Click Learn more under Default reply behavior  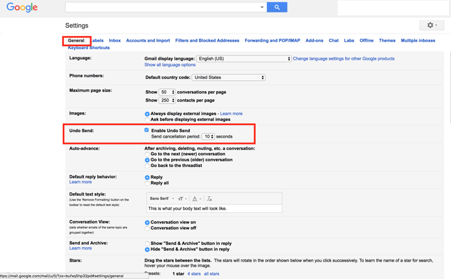click(x=80, y=182)
